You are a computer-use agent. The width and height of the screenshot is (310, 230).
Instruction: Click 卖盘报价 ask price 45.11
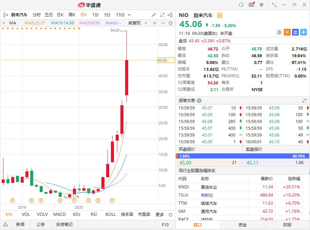click(x=252, y=163)
